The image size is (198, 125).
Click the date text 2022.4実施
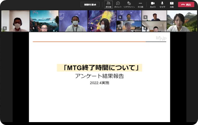point(100,83)
